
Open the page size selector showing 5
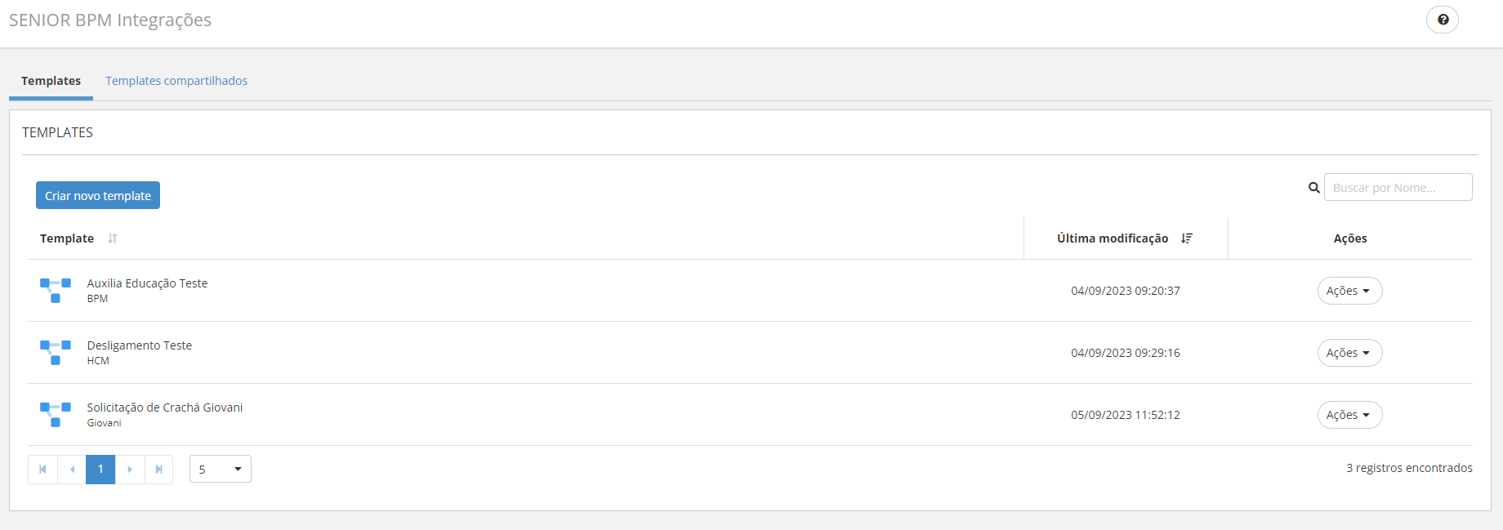point(221,470)
